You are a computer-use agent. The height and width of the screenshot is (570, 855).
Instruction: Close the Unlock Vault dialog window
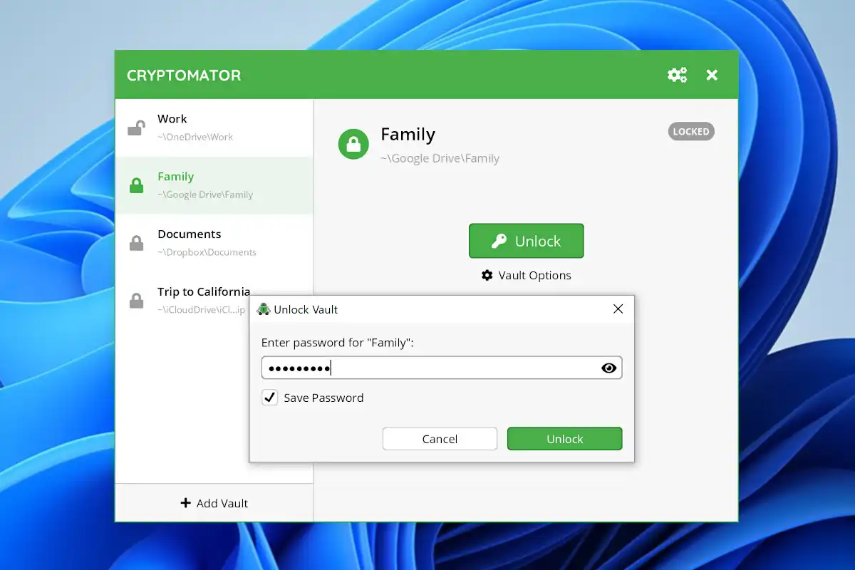618,309
